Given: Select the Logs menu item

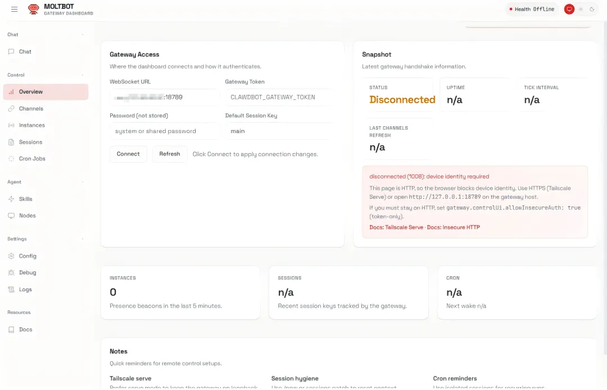Looking at the screenshot, I should (25, 290).
